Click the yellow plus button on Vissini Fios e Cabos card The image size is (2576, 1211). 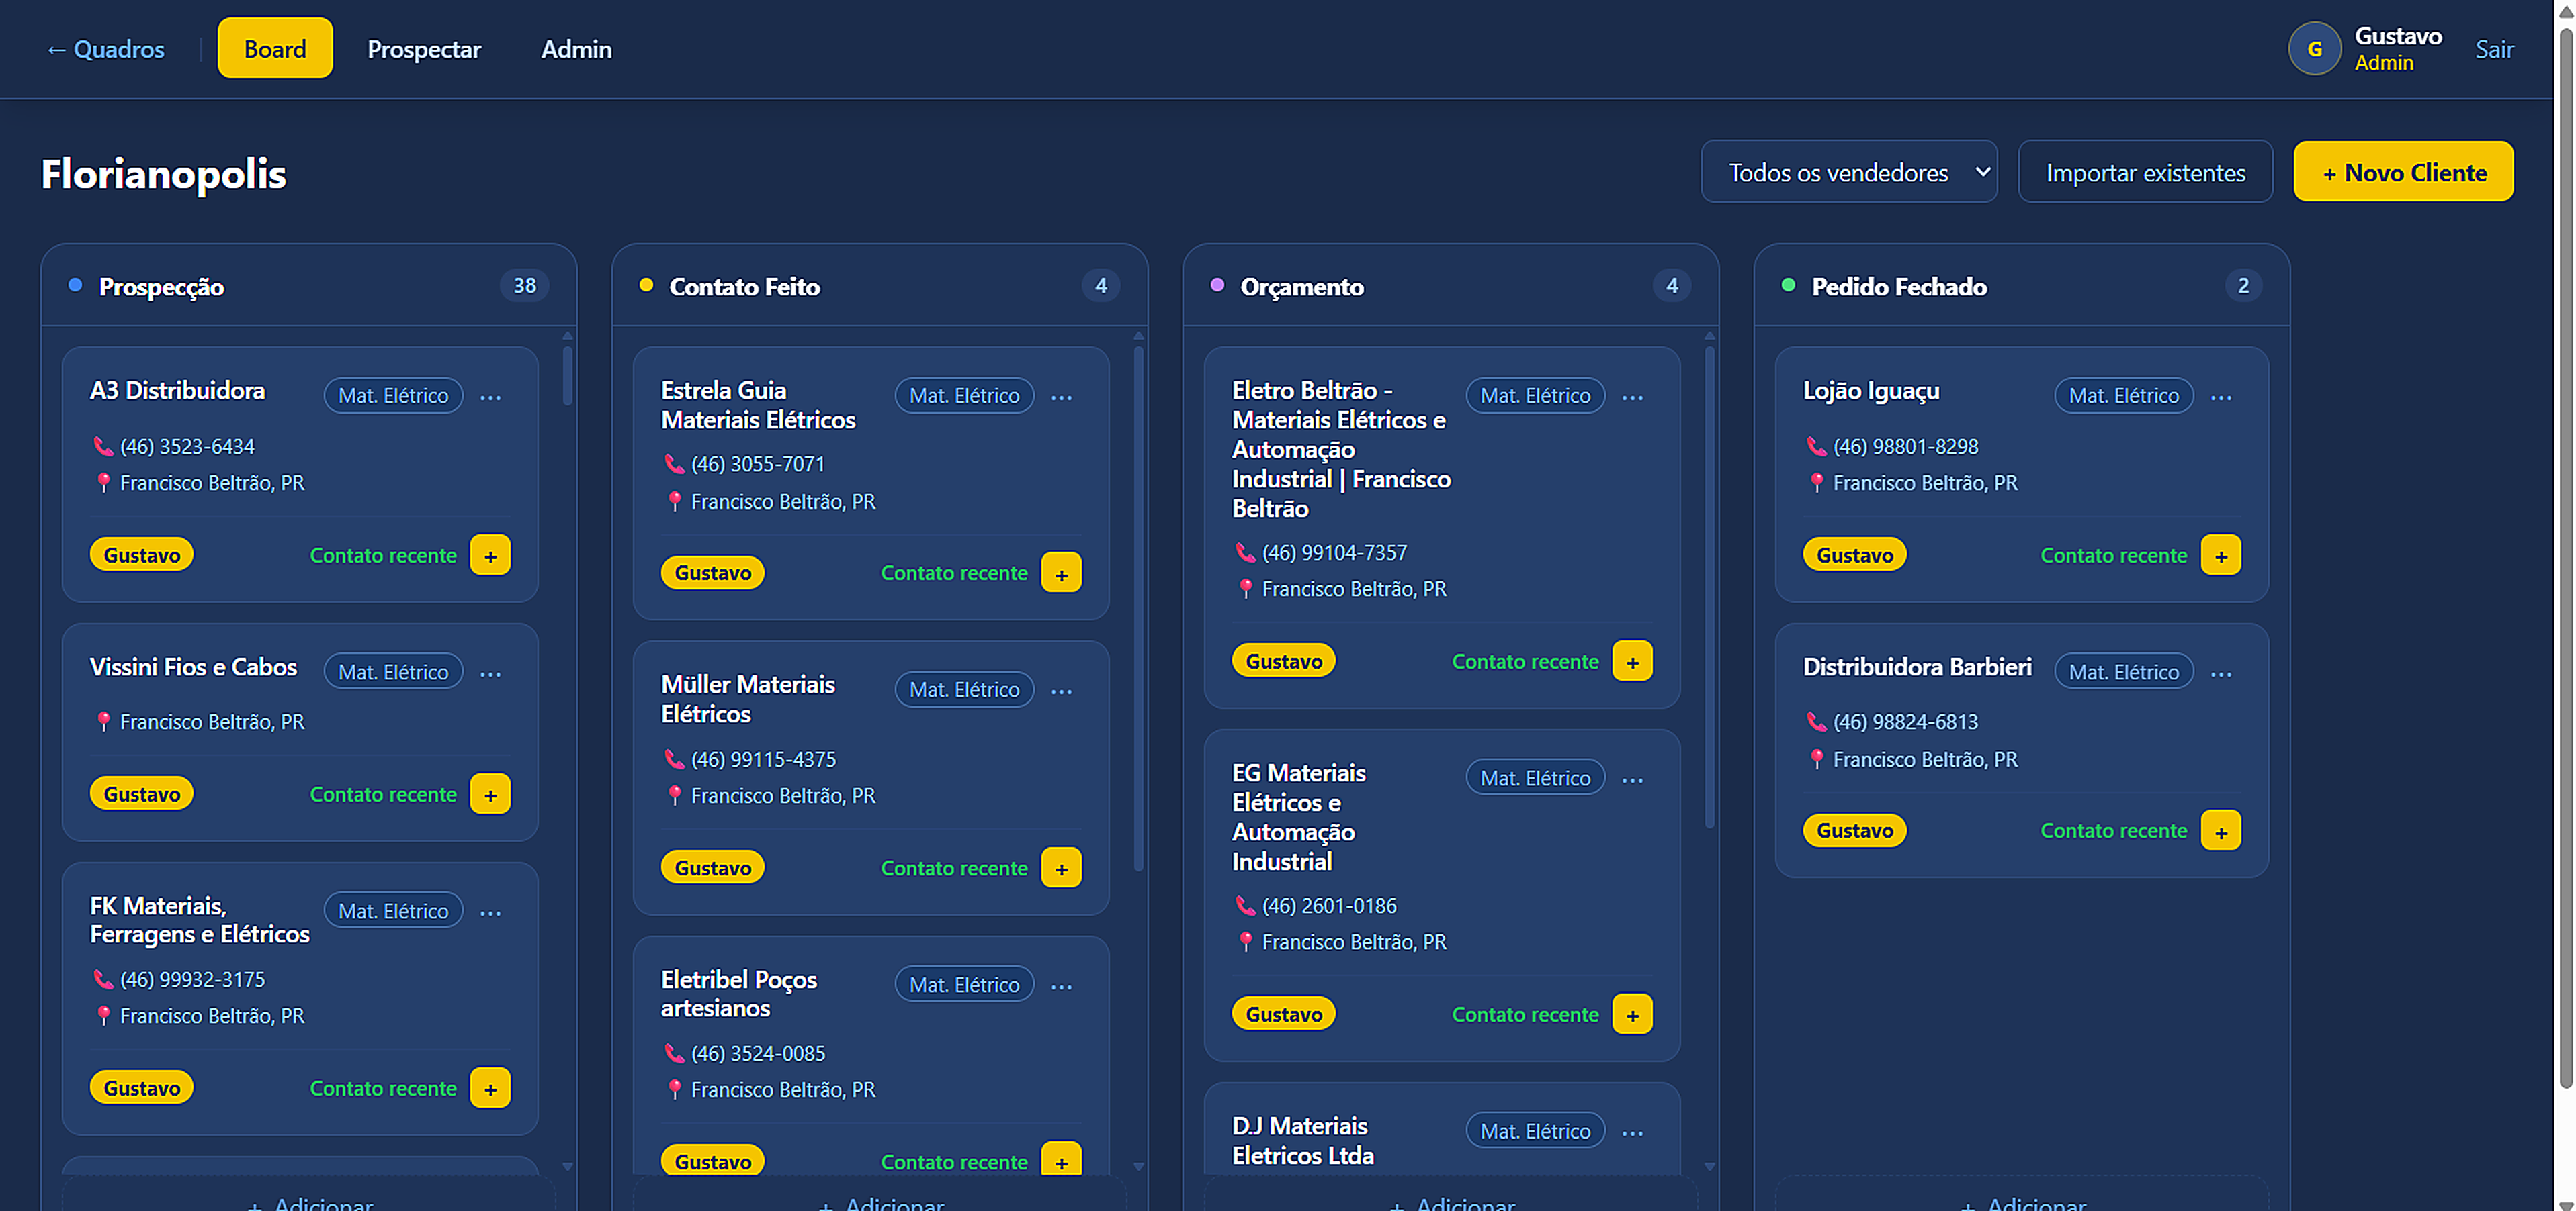(490, 794)
